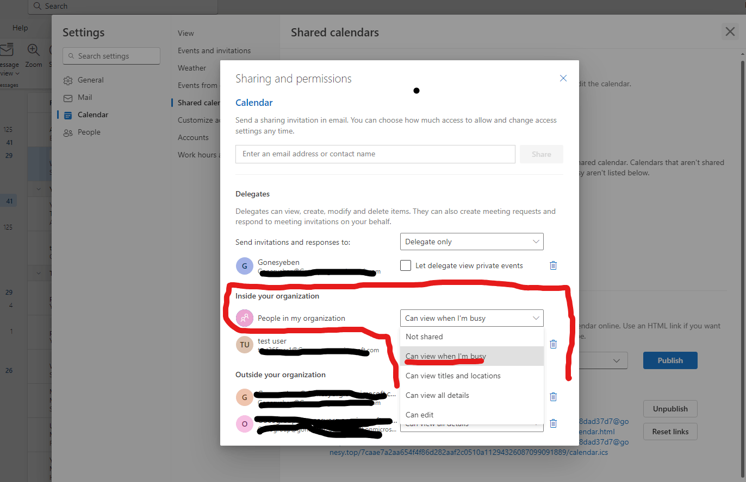Click the TU avatar of test user
Image resolution: width=746 pixels, height=482 pixels.
coord(245,345)
